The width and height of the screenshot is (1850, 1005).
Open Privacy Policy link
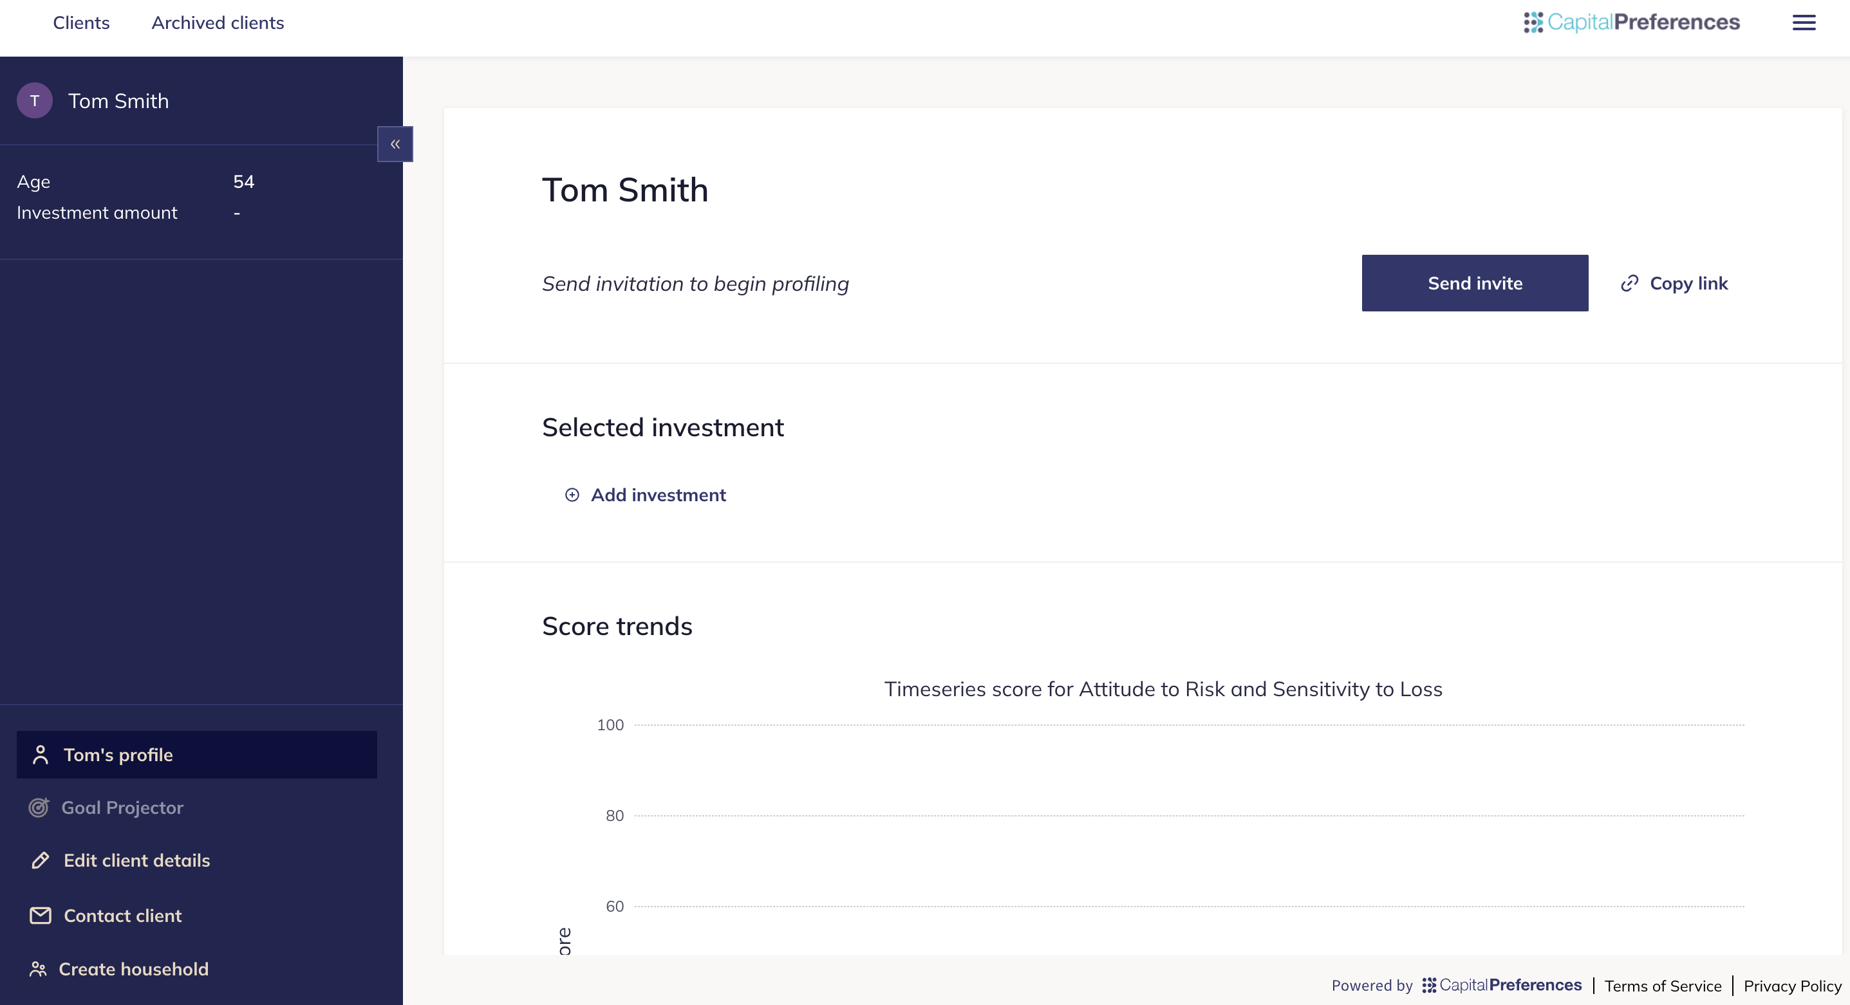[x=1793, y=986]
